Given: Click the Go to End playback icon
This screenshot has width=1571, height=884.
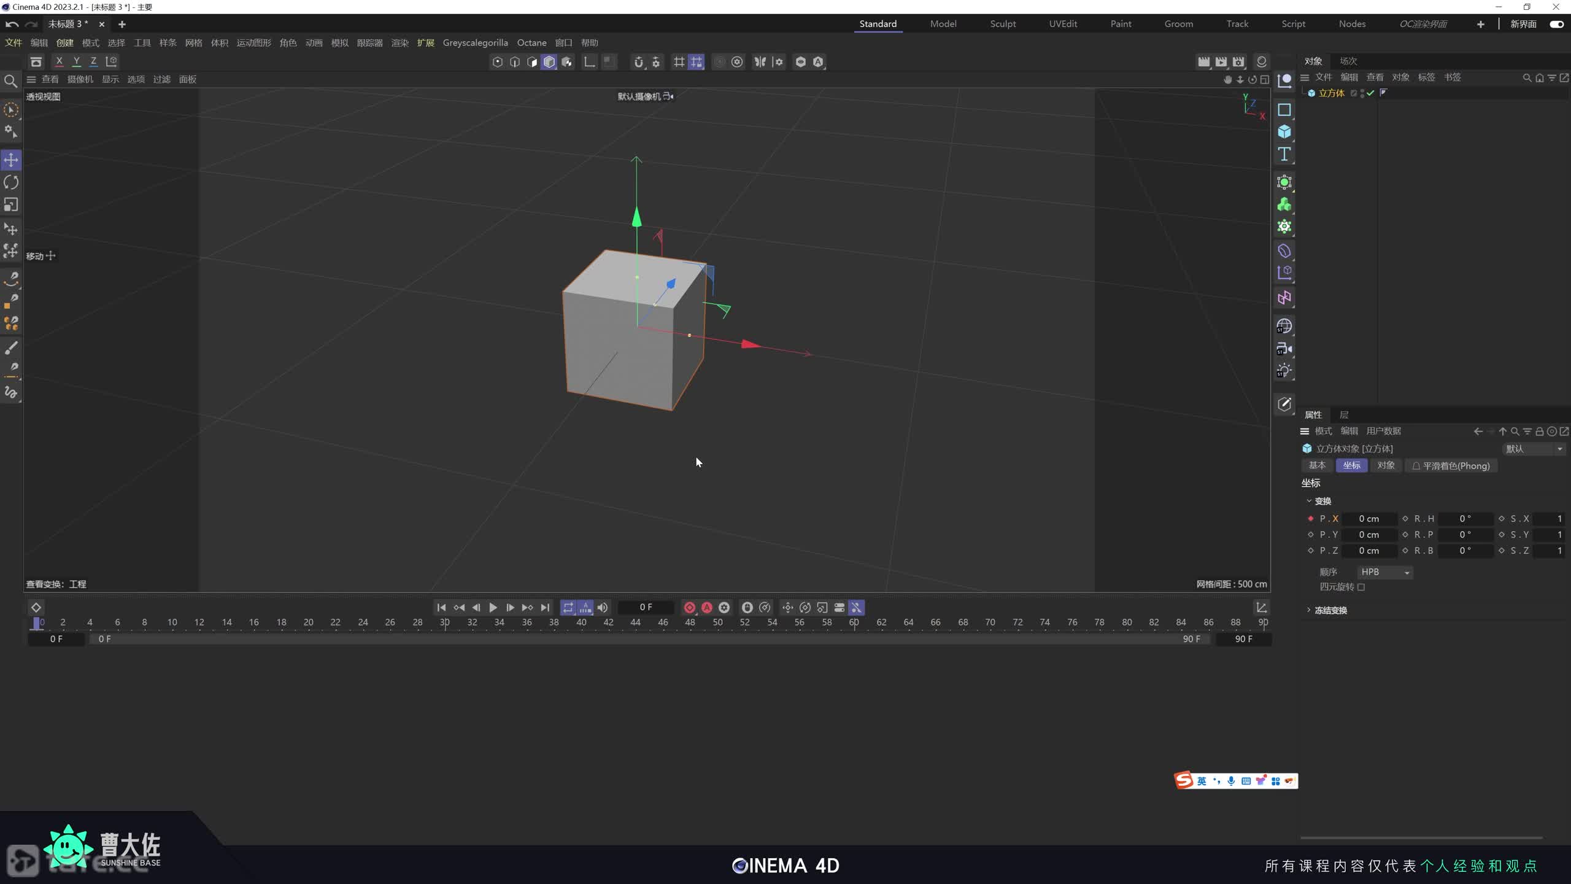Looking at the screenshot, I should 545,608.
